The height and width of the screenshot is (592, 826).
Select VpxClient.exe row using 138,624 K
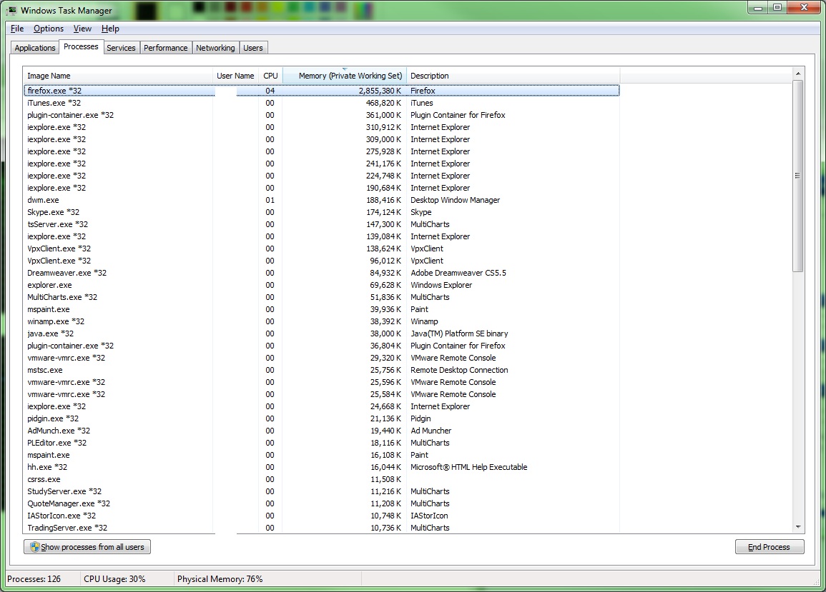(321, 249)
